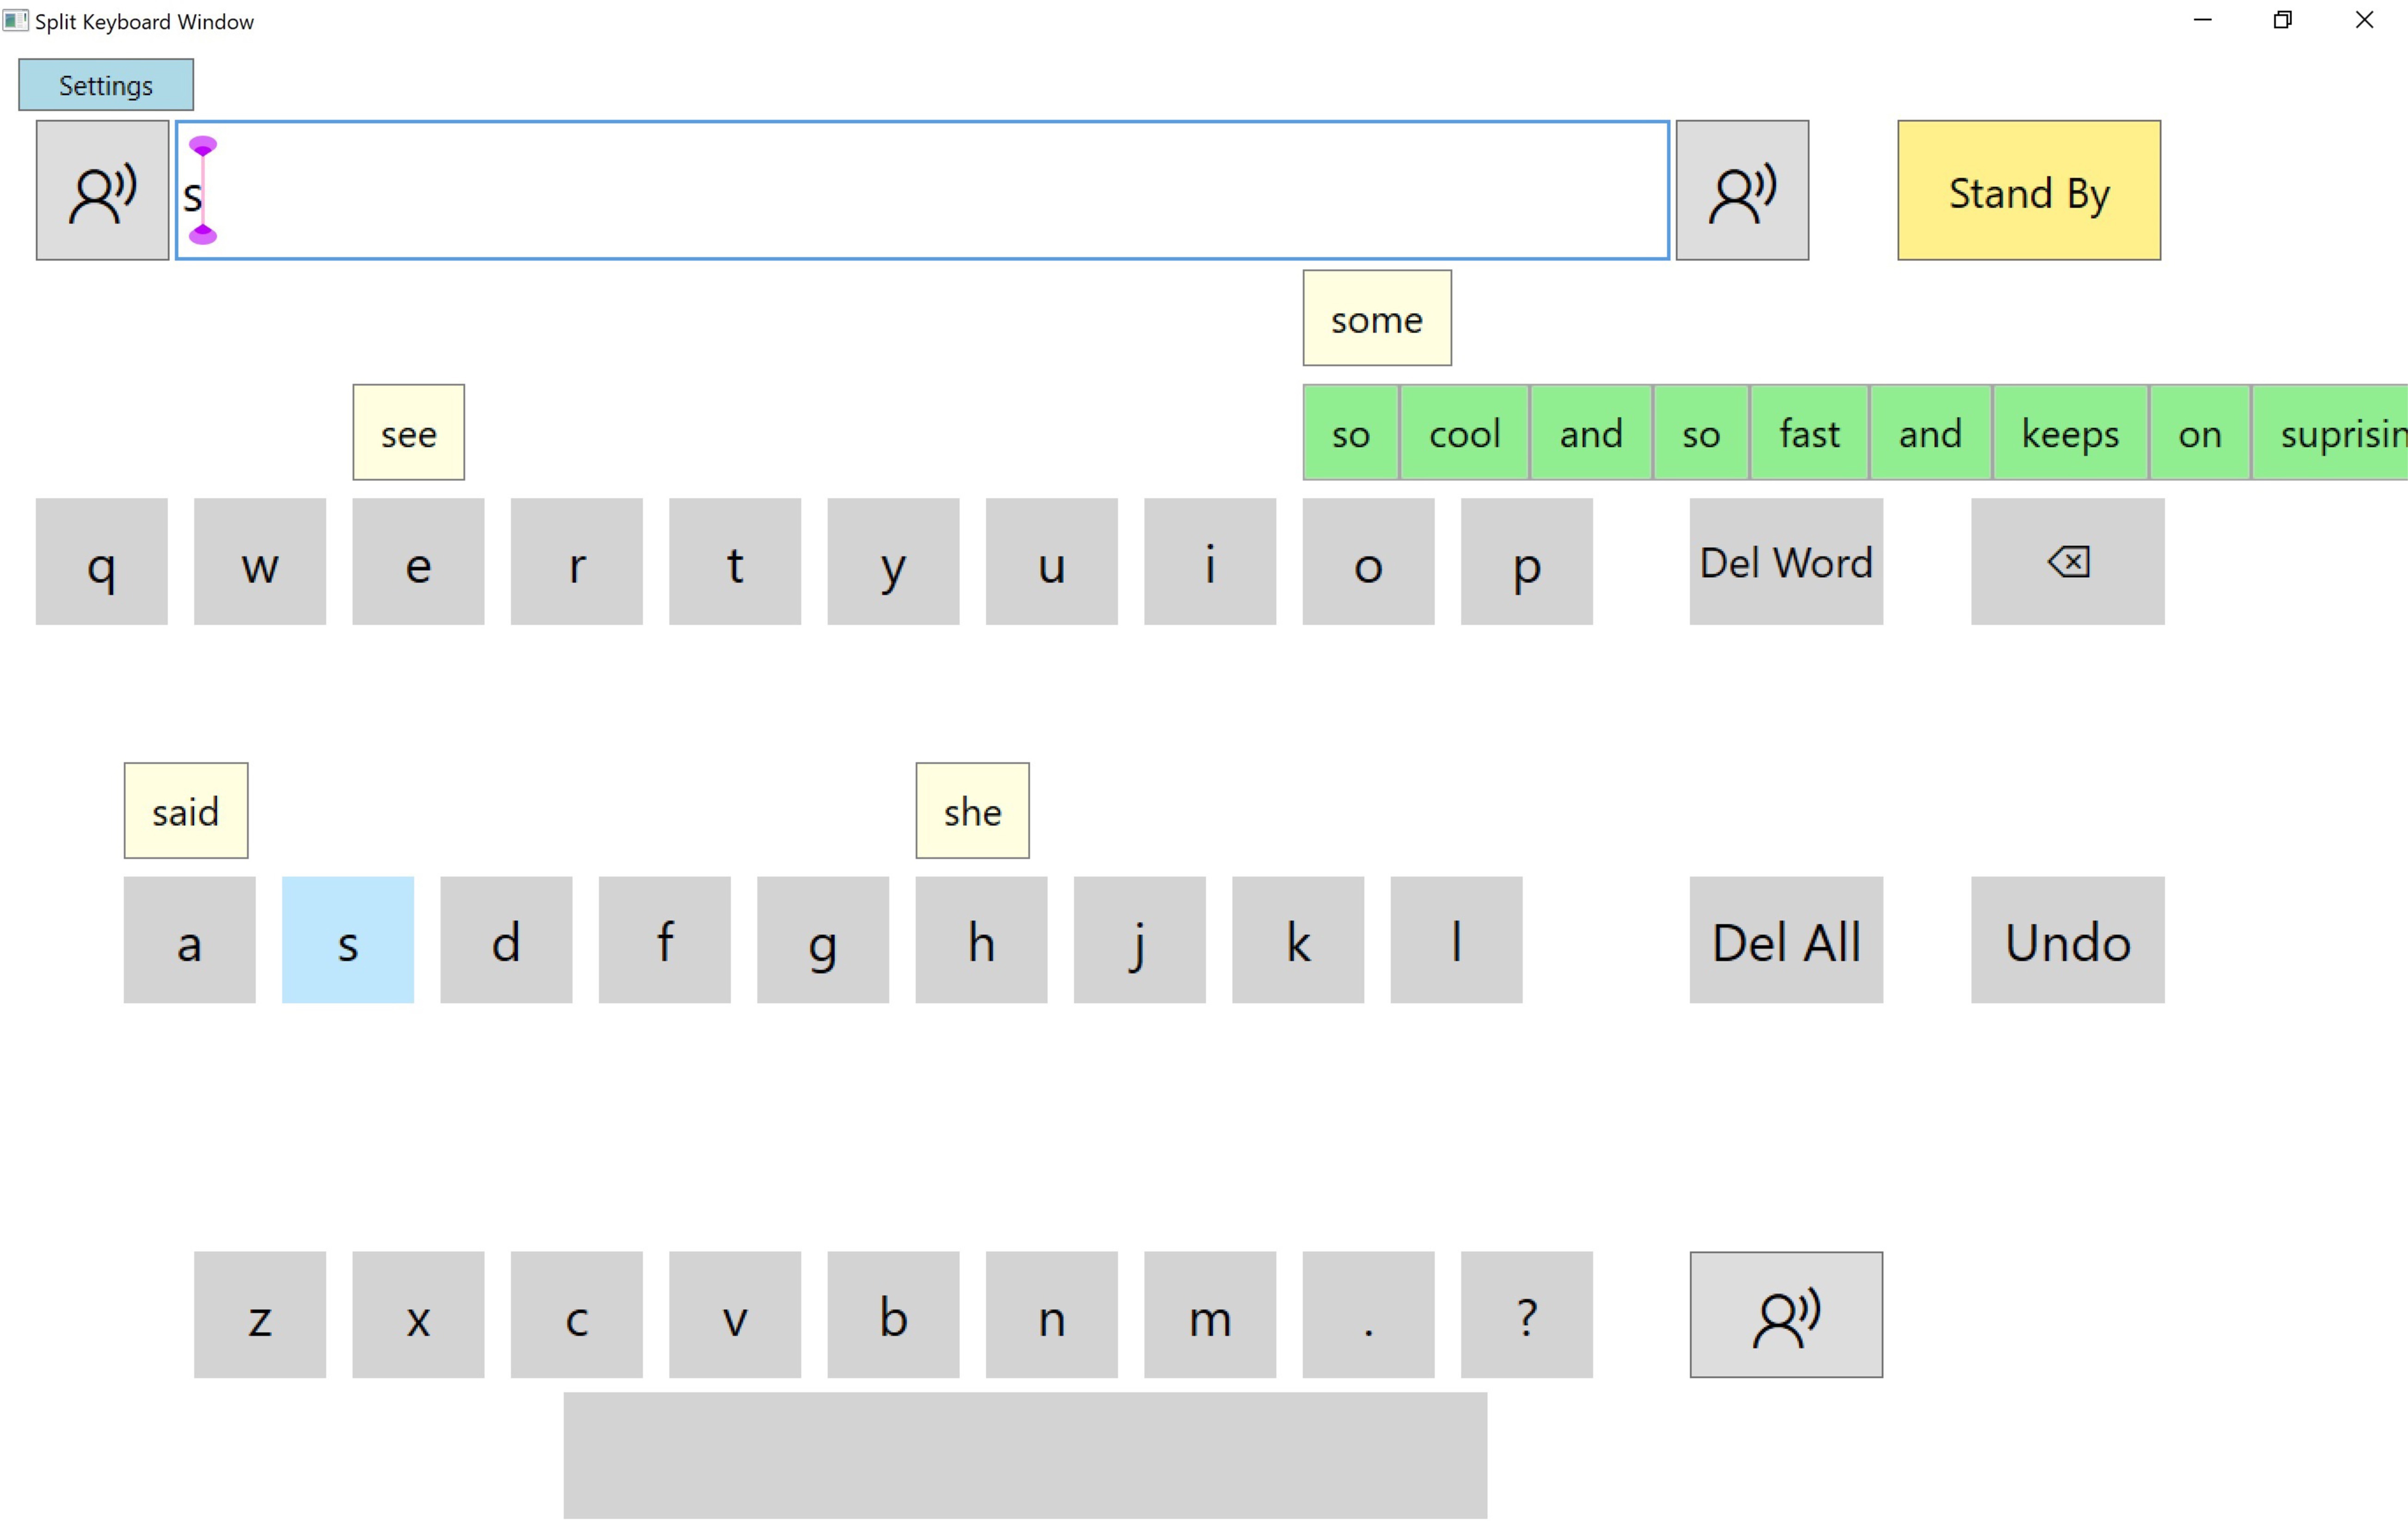Screen dimensions: 2408x1521
Task: Choose the 'some' word suggestion
Action: tap(1376, 319)
